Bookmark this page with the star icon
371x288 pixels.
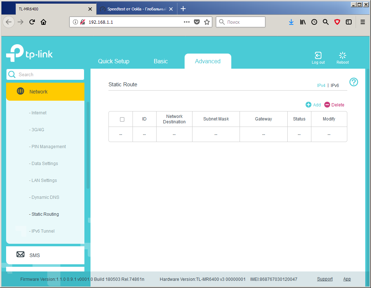pyautogui.click(x=207, y=22)
